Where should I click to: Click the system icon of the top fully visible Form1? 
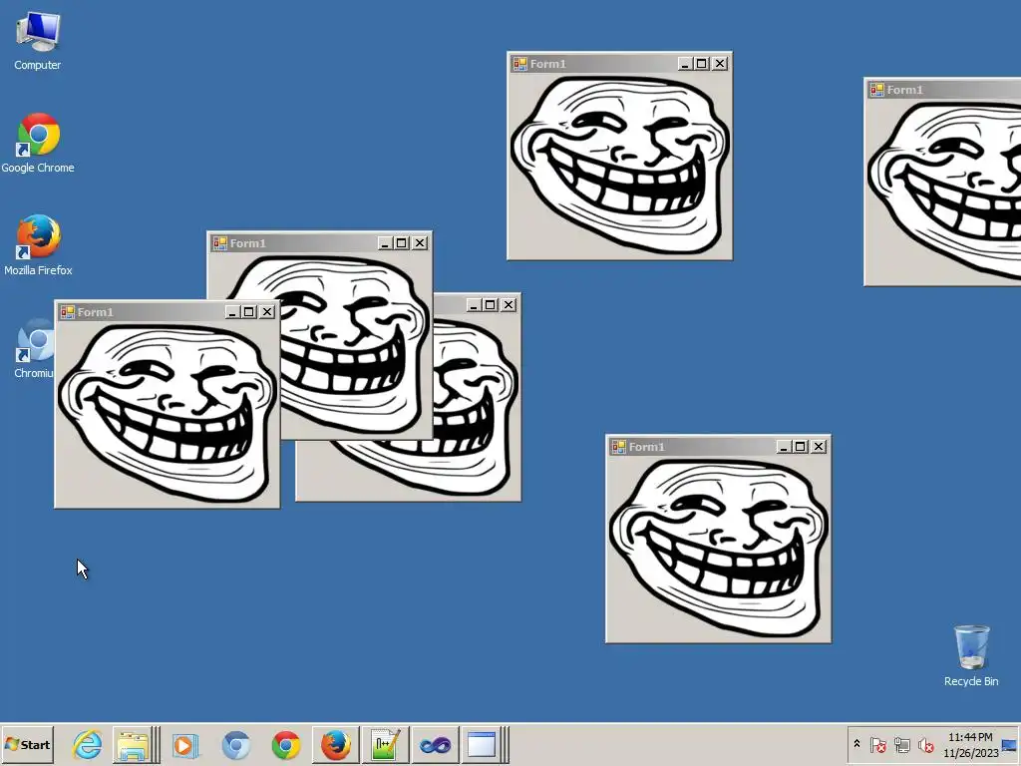[519, 63]
